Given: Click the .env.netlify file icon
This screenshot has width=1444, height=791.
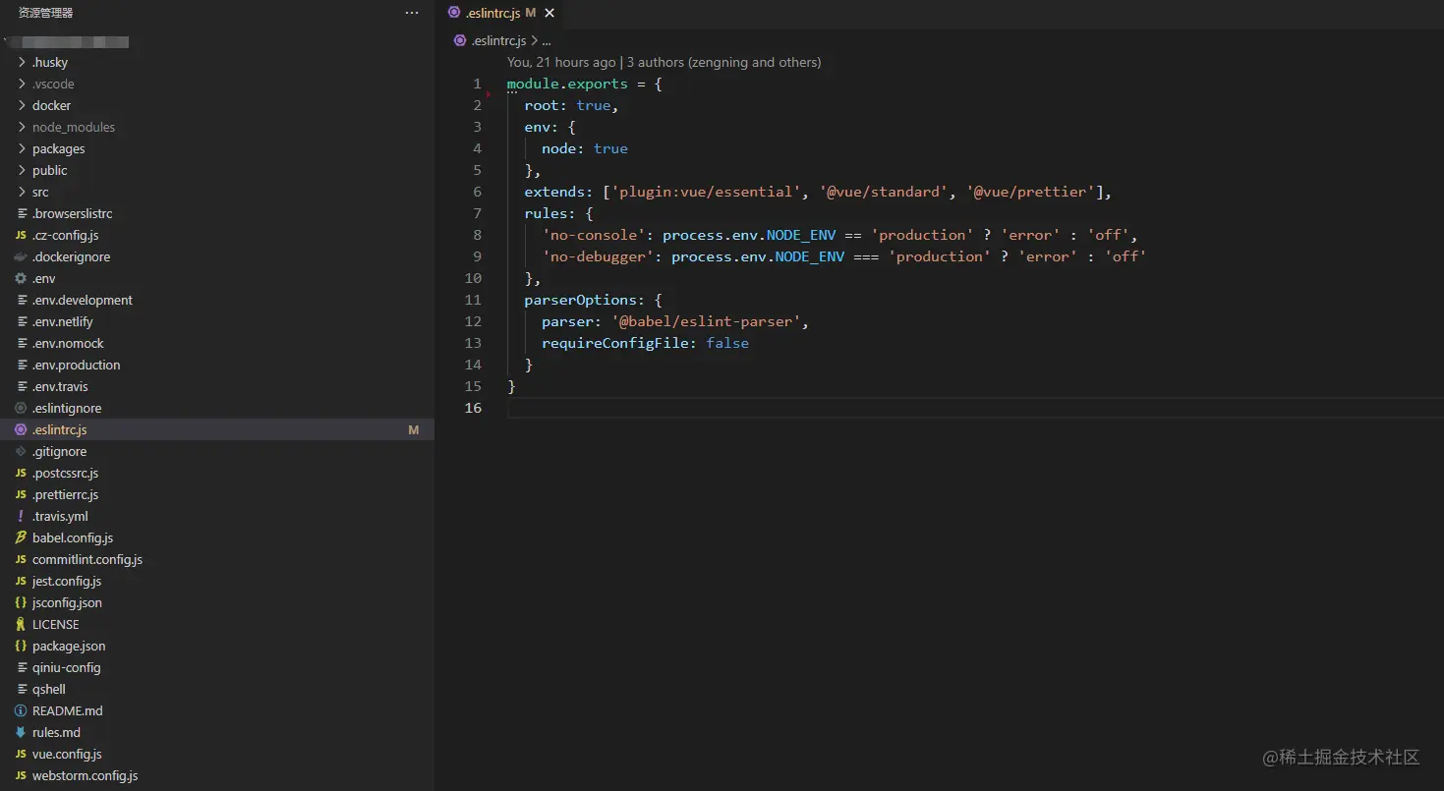Looking at the screenshot, I should click(22, 321).
